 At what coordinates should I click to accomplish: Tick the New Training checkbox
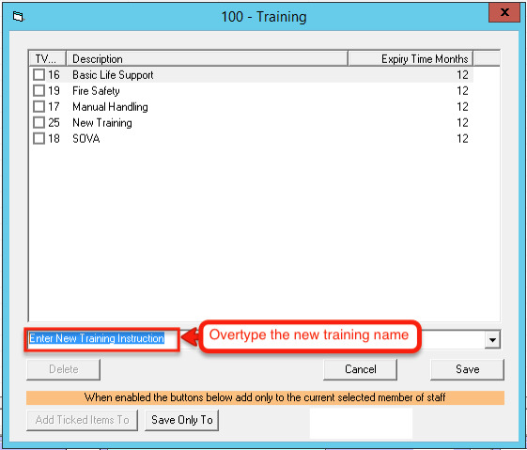click(39, 122)
